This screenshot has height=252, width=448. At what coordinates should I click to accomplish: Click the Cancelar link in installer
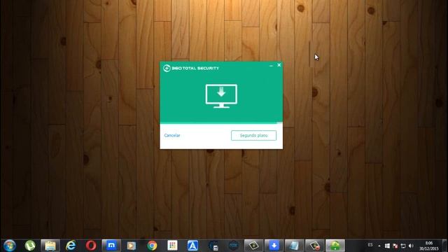pyautogui.click(x=172, y=135)
